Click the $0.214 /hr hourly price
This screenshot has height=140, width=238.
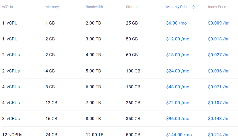pos(218,135)
